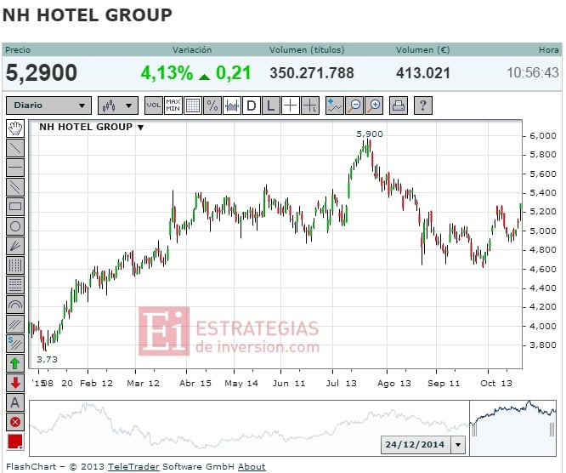Click the price value 5,2900

click(x=41, y=72)
